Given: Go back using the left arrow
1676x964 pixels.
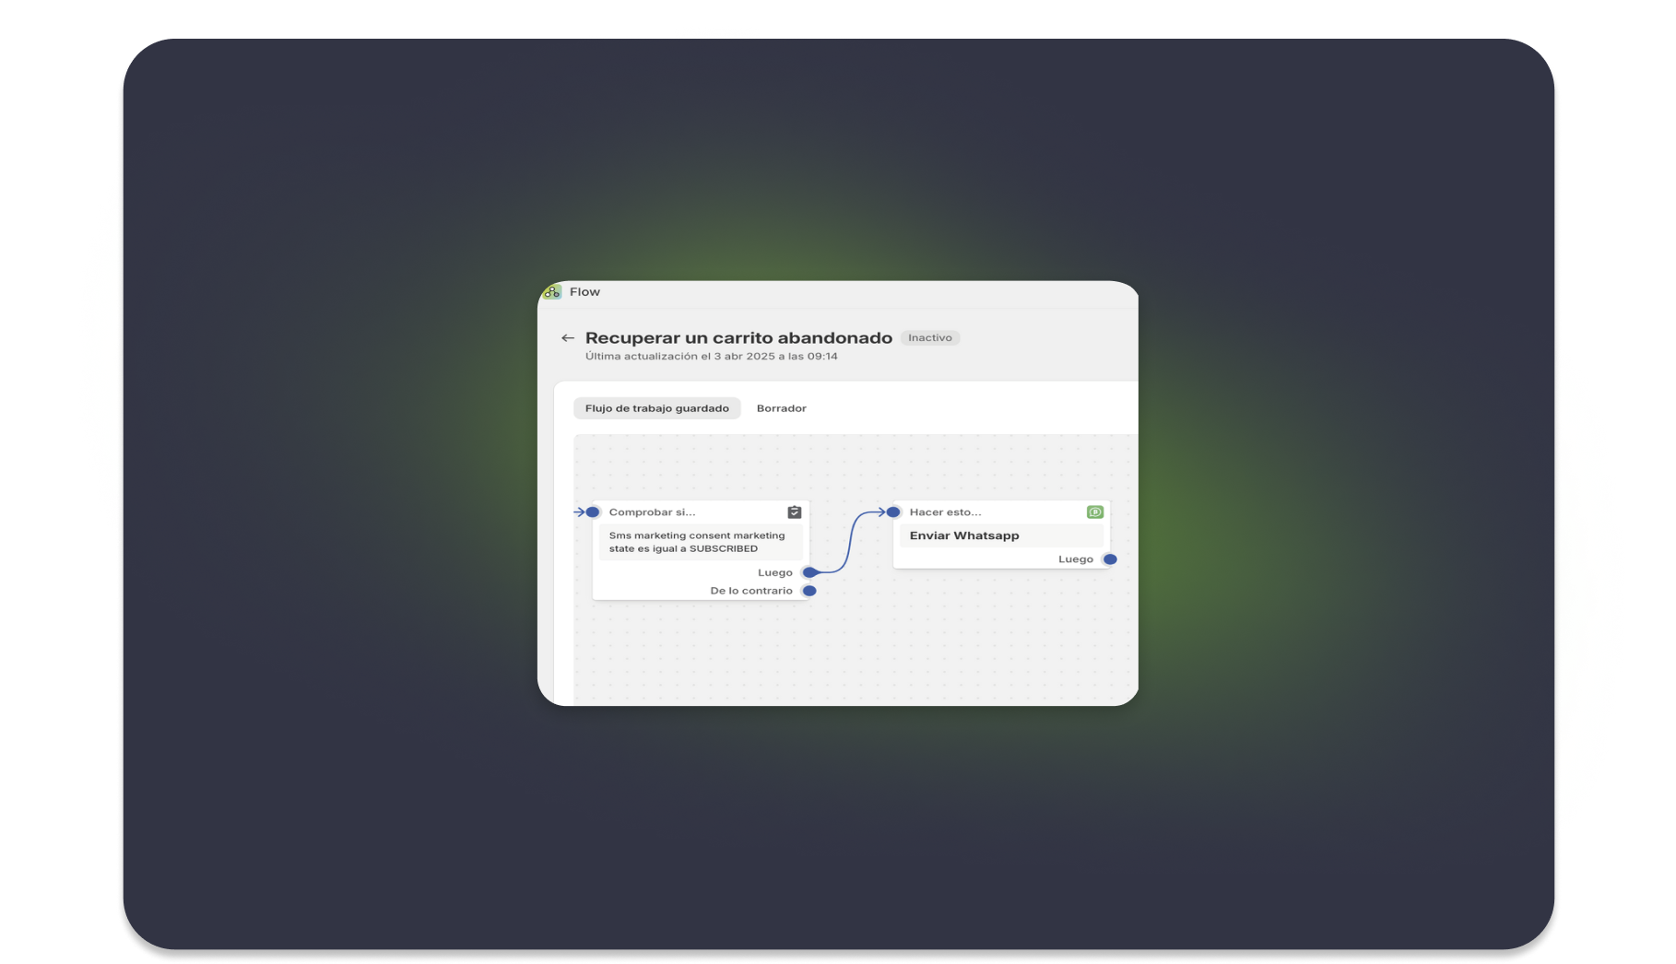Looking at the screenshot, I should tap(568, 338).
